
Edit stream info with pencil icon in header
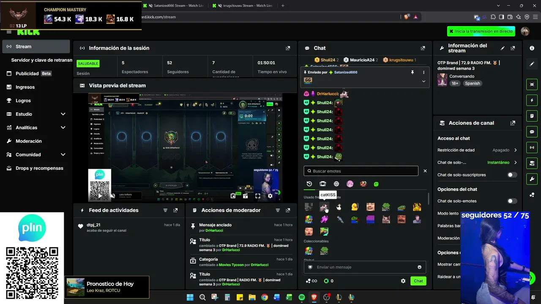pos(503,48)
